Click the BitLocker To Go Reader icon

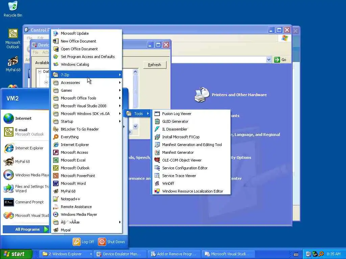pyautogui.click(x=56, y=129)
